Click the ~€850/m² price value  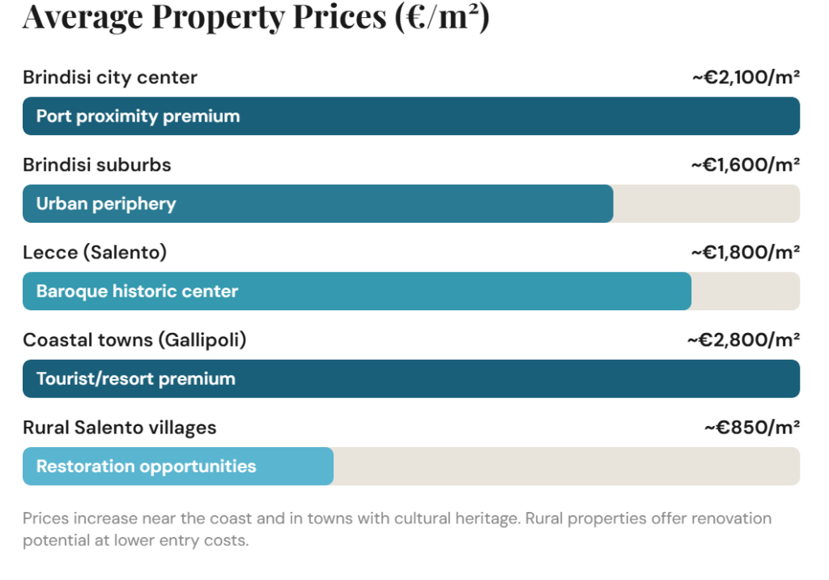752,428
